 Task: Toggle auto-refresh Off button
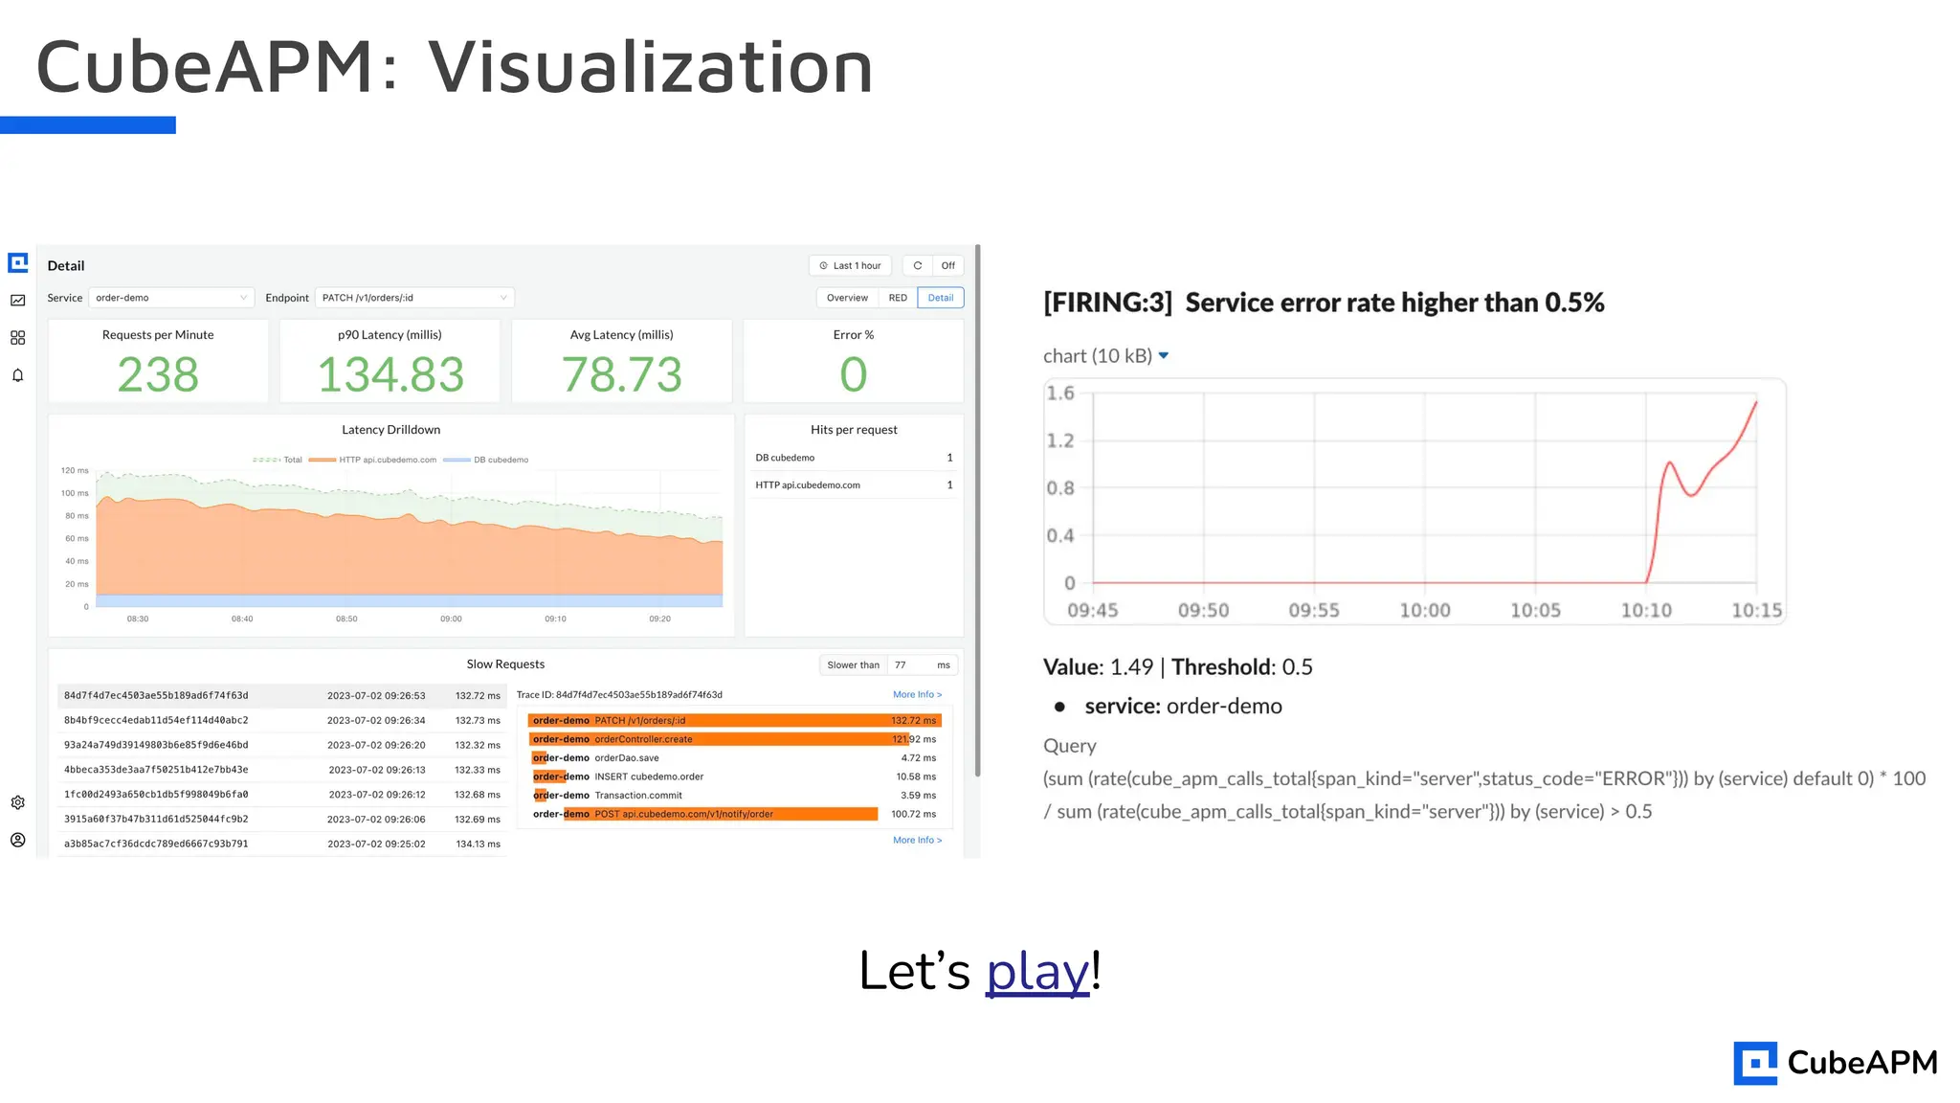click(x=947, y=266)
